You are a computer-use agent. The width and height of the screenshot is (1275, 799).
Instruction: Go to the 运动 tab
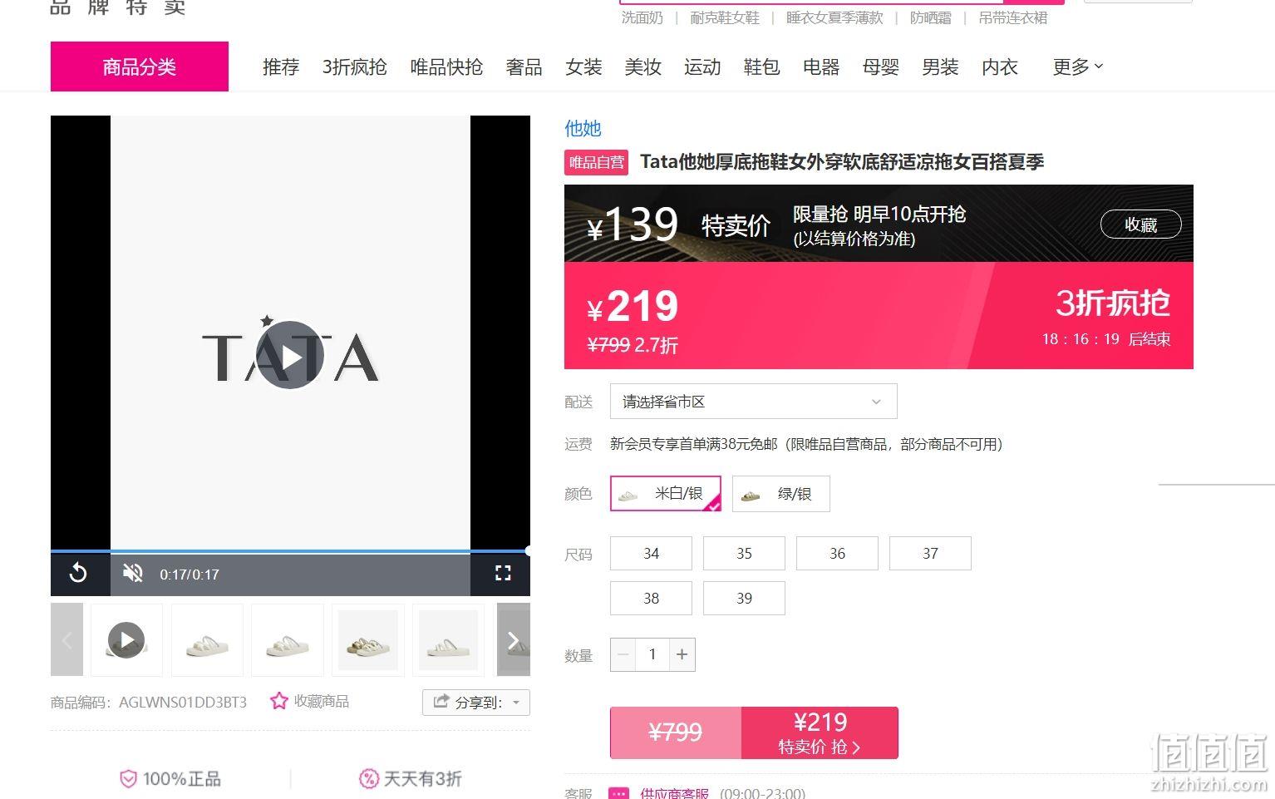point(702,67)
